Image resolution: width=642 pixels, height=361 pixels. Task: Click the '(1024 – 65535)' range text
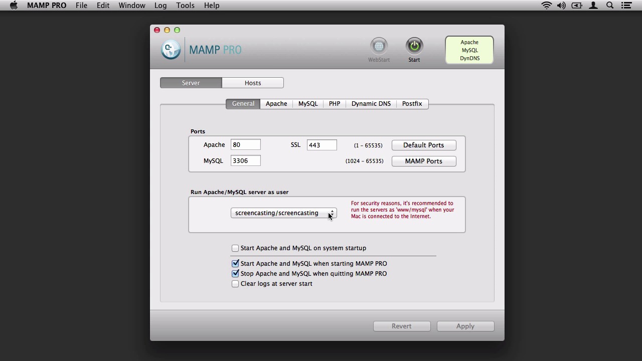(365, 161)
